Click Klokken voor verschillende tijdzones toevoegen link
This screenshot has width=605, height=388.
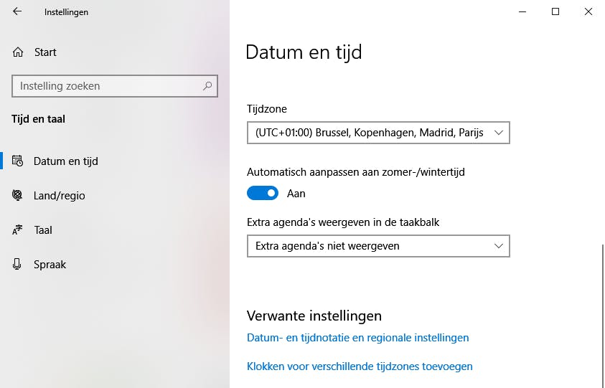click(360, 366)
